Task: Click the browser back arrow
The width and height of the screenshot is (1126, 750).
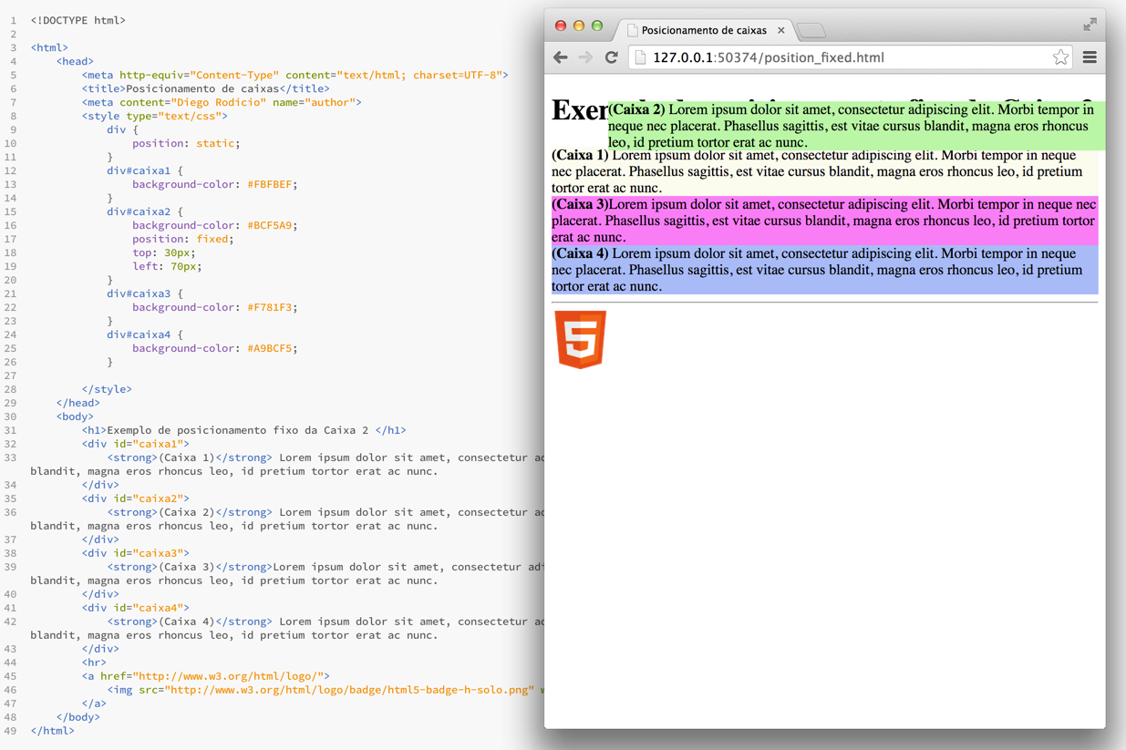Action: 561,57
